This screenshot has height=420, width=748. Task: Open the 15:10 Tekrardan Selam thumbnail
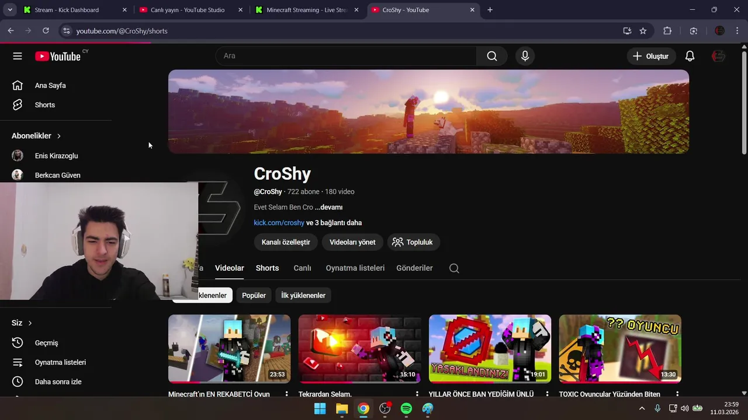[x=359, y=349]
